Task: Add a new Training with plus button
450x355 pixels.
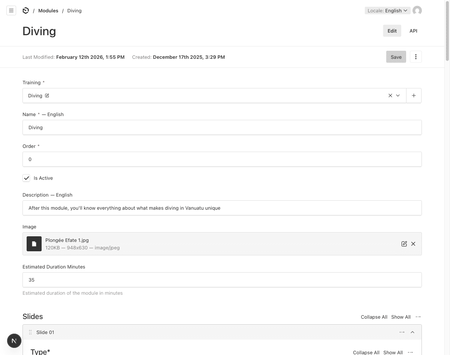Action: click(414, 95)
